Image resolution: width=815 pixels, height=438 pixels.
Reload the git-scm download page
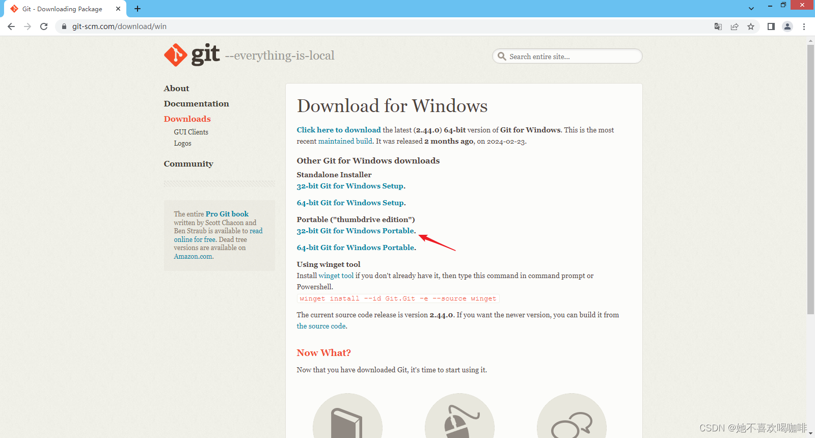click(44, 26)
